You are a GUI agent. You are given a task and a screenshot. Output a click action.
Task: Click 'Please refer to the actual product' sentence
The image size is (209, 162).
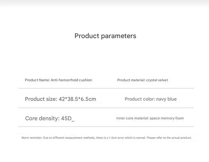[x=169, y=138]
